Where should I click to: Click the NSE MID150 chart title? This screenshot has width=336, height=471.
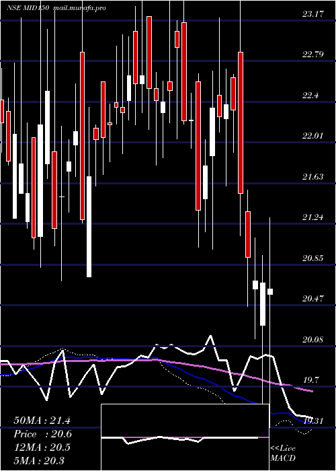(28, 8)
